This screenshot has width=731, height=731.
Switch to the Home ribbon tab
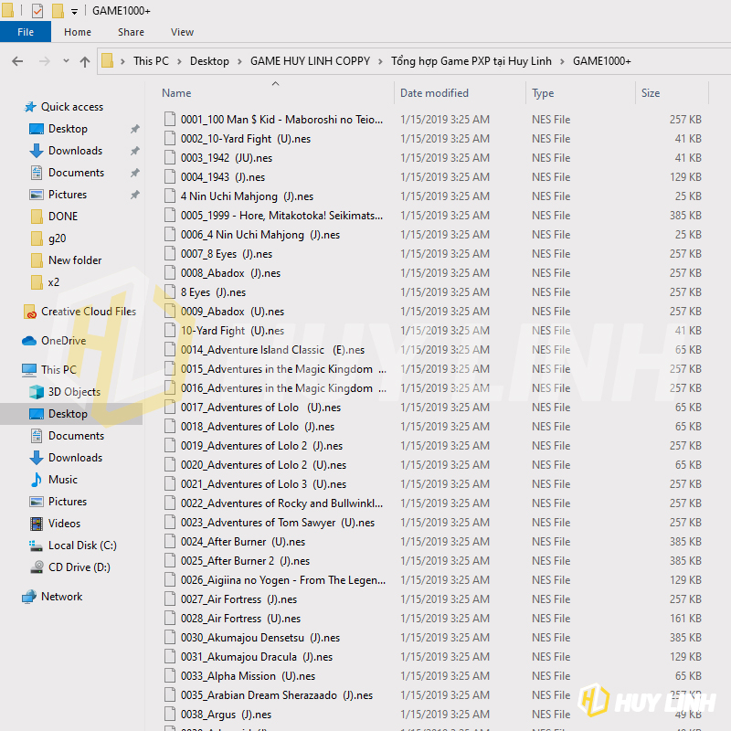click(78, 32)
